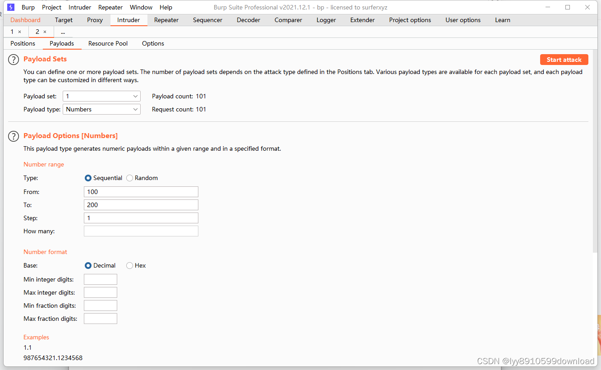Click the Max fraction digits field
The height and width of the screenshot is (370, 601).
[101, 319]
